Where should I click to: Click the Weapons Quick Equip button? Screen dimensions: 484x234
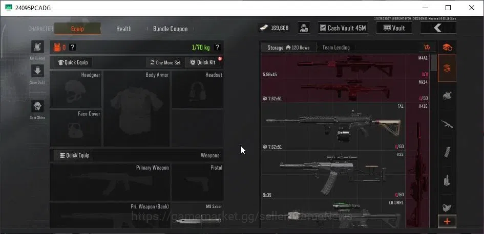pyautogui.click(x=73, y=155)
